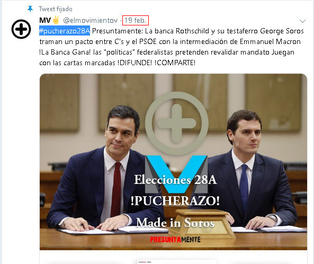
Task: Click the grey circled plus watermark in the photo
Action: (x=177, y=123)
